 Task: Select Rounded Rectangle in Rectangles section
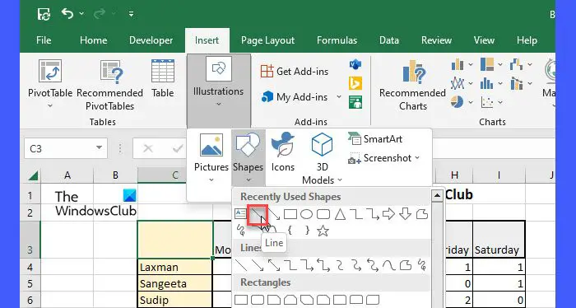(x=257, y=300)
